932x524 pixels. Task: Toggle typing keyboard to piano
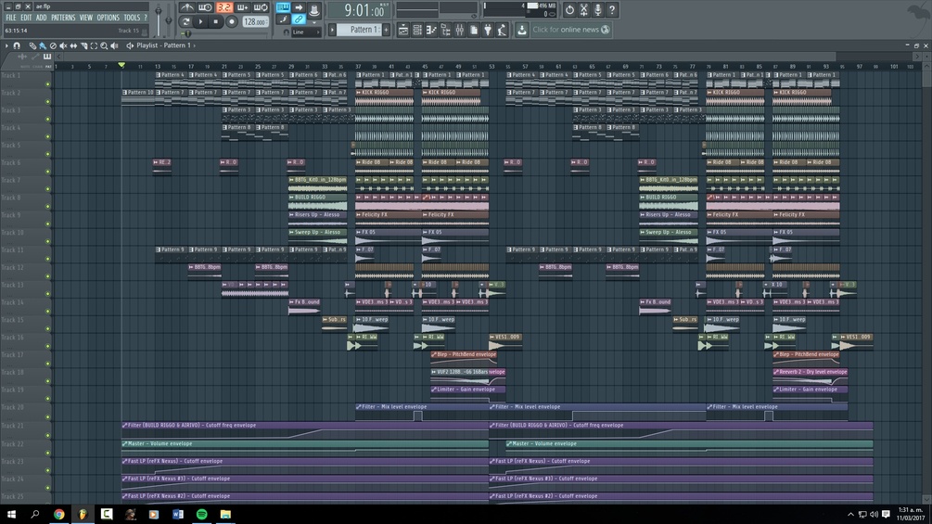point(283,7)
